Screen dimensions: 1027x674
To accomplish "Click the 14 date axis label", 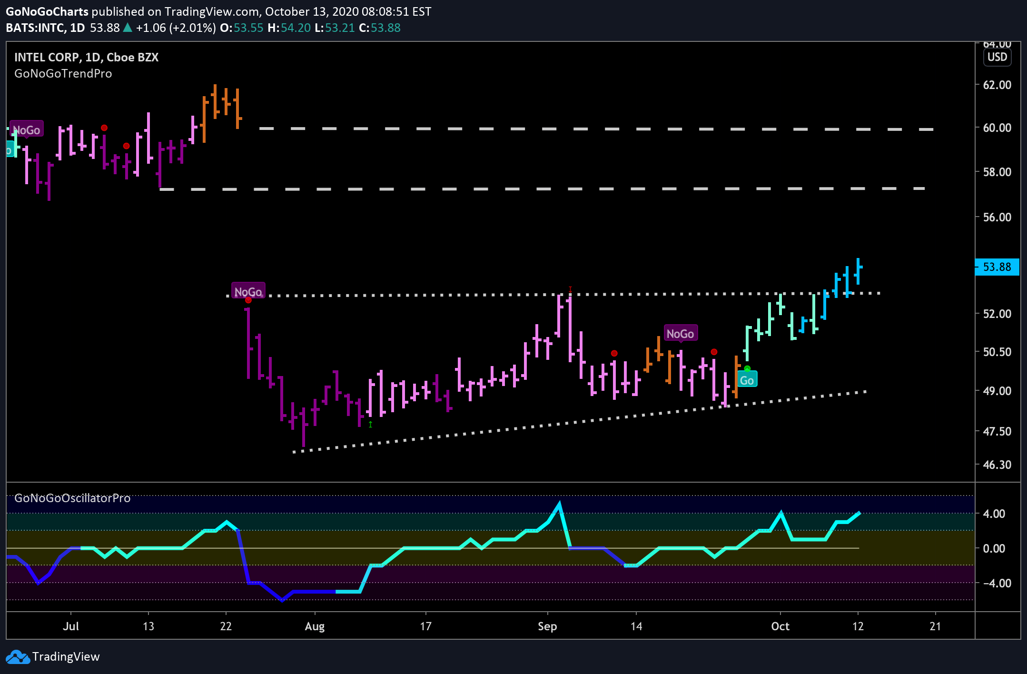I will (x=636, y=626).
